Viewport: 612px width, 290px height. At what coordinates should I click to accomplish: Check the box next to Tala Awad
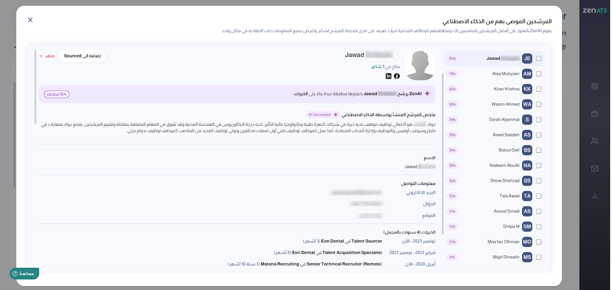[x=539, y=196]
